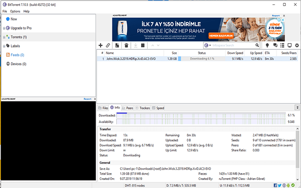The width and height of the screenshot is (301, 188).
Task: Open the File menu
Action: click(5, 11)
